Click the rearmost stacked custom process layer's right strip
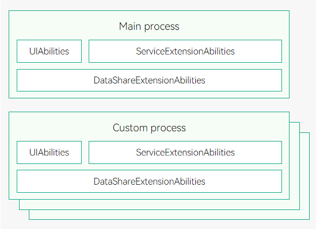Viewport: 316px width, 229px height. (x=304, y=176)
